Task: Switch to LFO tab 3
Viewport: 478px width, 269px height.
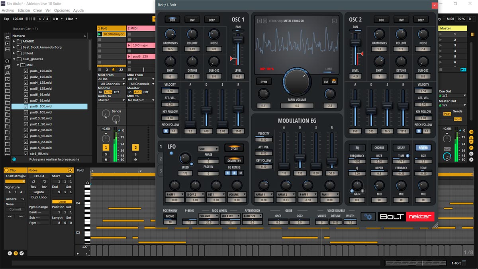Action: tap(161, 171)
